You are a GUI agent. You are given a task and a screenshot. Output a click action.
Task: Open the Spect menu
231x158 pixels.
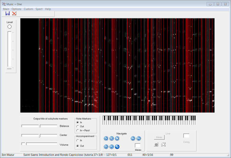[39, 9]
